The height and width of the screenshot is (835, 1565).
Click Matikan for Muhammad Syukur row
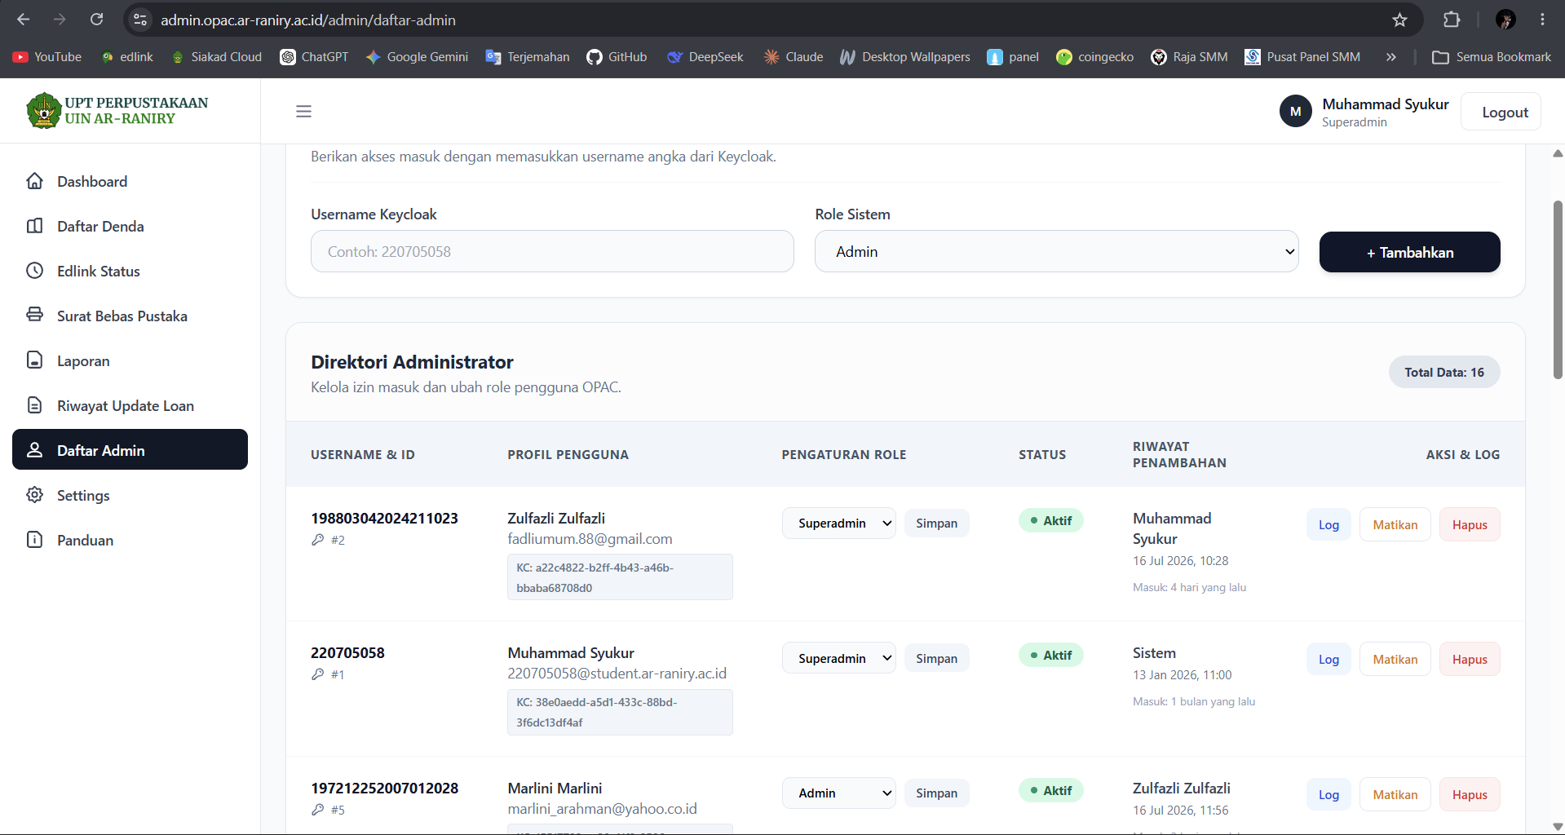point(1395,660)
